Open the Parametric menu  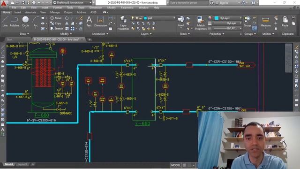127,8
